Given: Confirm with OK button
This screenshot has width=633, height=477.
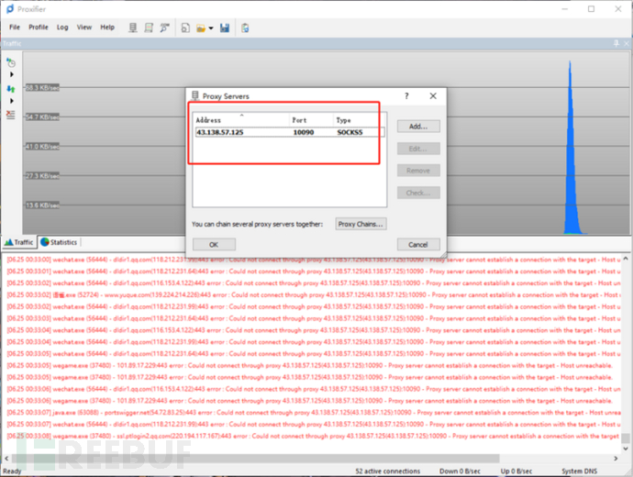Looking at the screenshot, I should [214, 245].
